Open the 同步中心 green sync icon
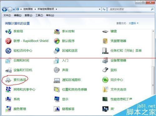156x116 pixels. click(x=105, y=80)
